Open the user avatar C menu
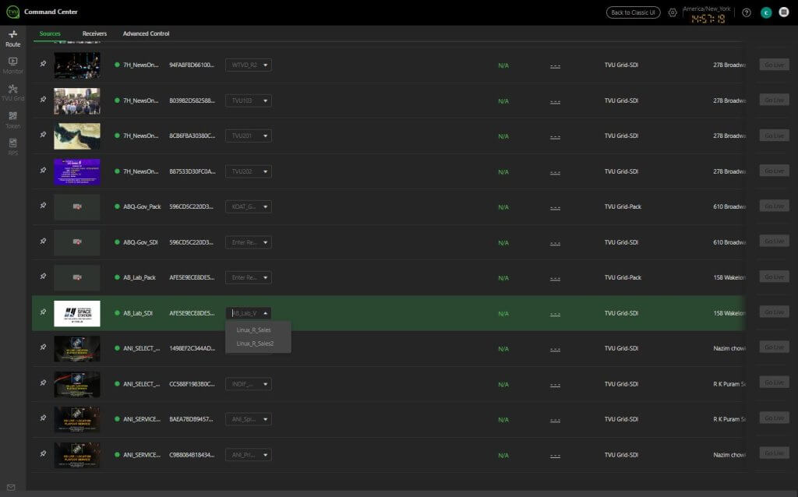Viewport: 798px width, 497px height. pyautogui.click(x=766, y=12)
